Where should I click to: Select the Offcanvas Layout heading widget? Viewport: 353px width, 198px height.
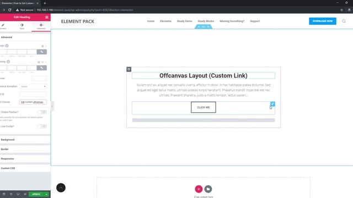pos(204,76)
